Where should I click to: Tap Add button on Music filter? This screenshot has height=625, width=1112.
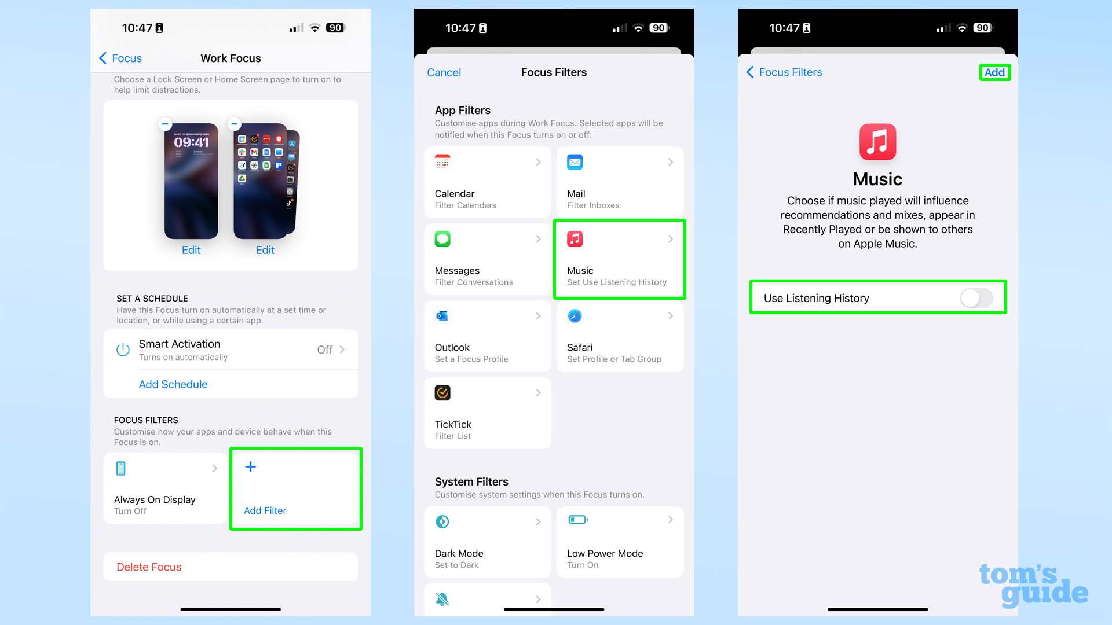click(995, 72)
